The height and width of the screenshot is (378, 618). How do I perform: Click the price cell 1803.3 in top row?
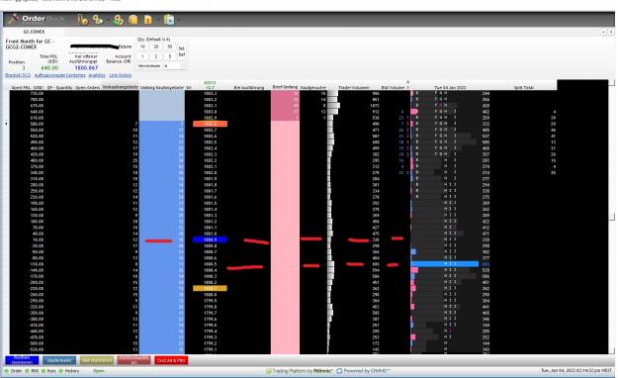pos(210,94)
